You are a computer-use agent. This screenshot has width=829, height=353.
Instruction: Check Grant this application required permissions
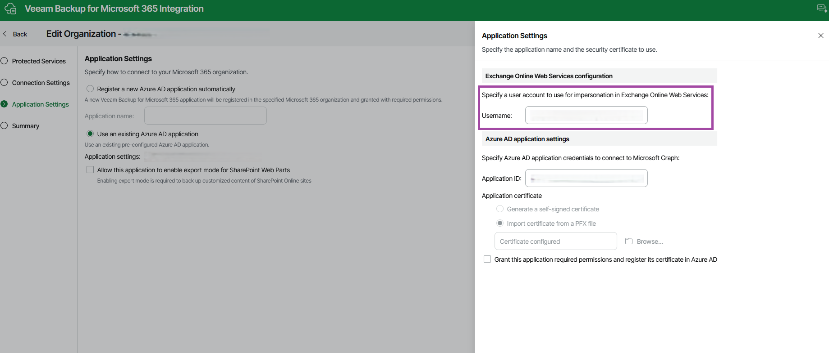[x=487, y=259]
